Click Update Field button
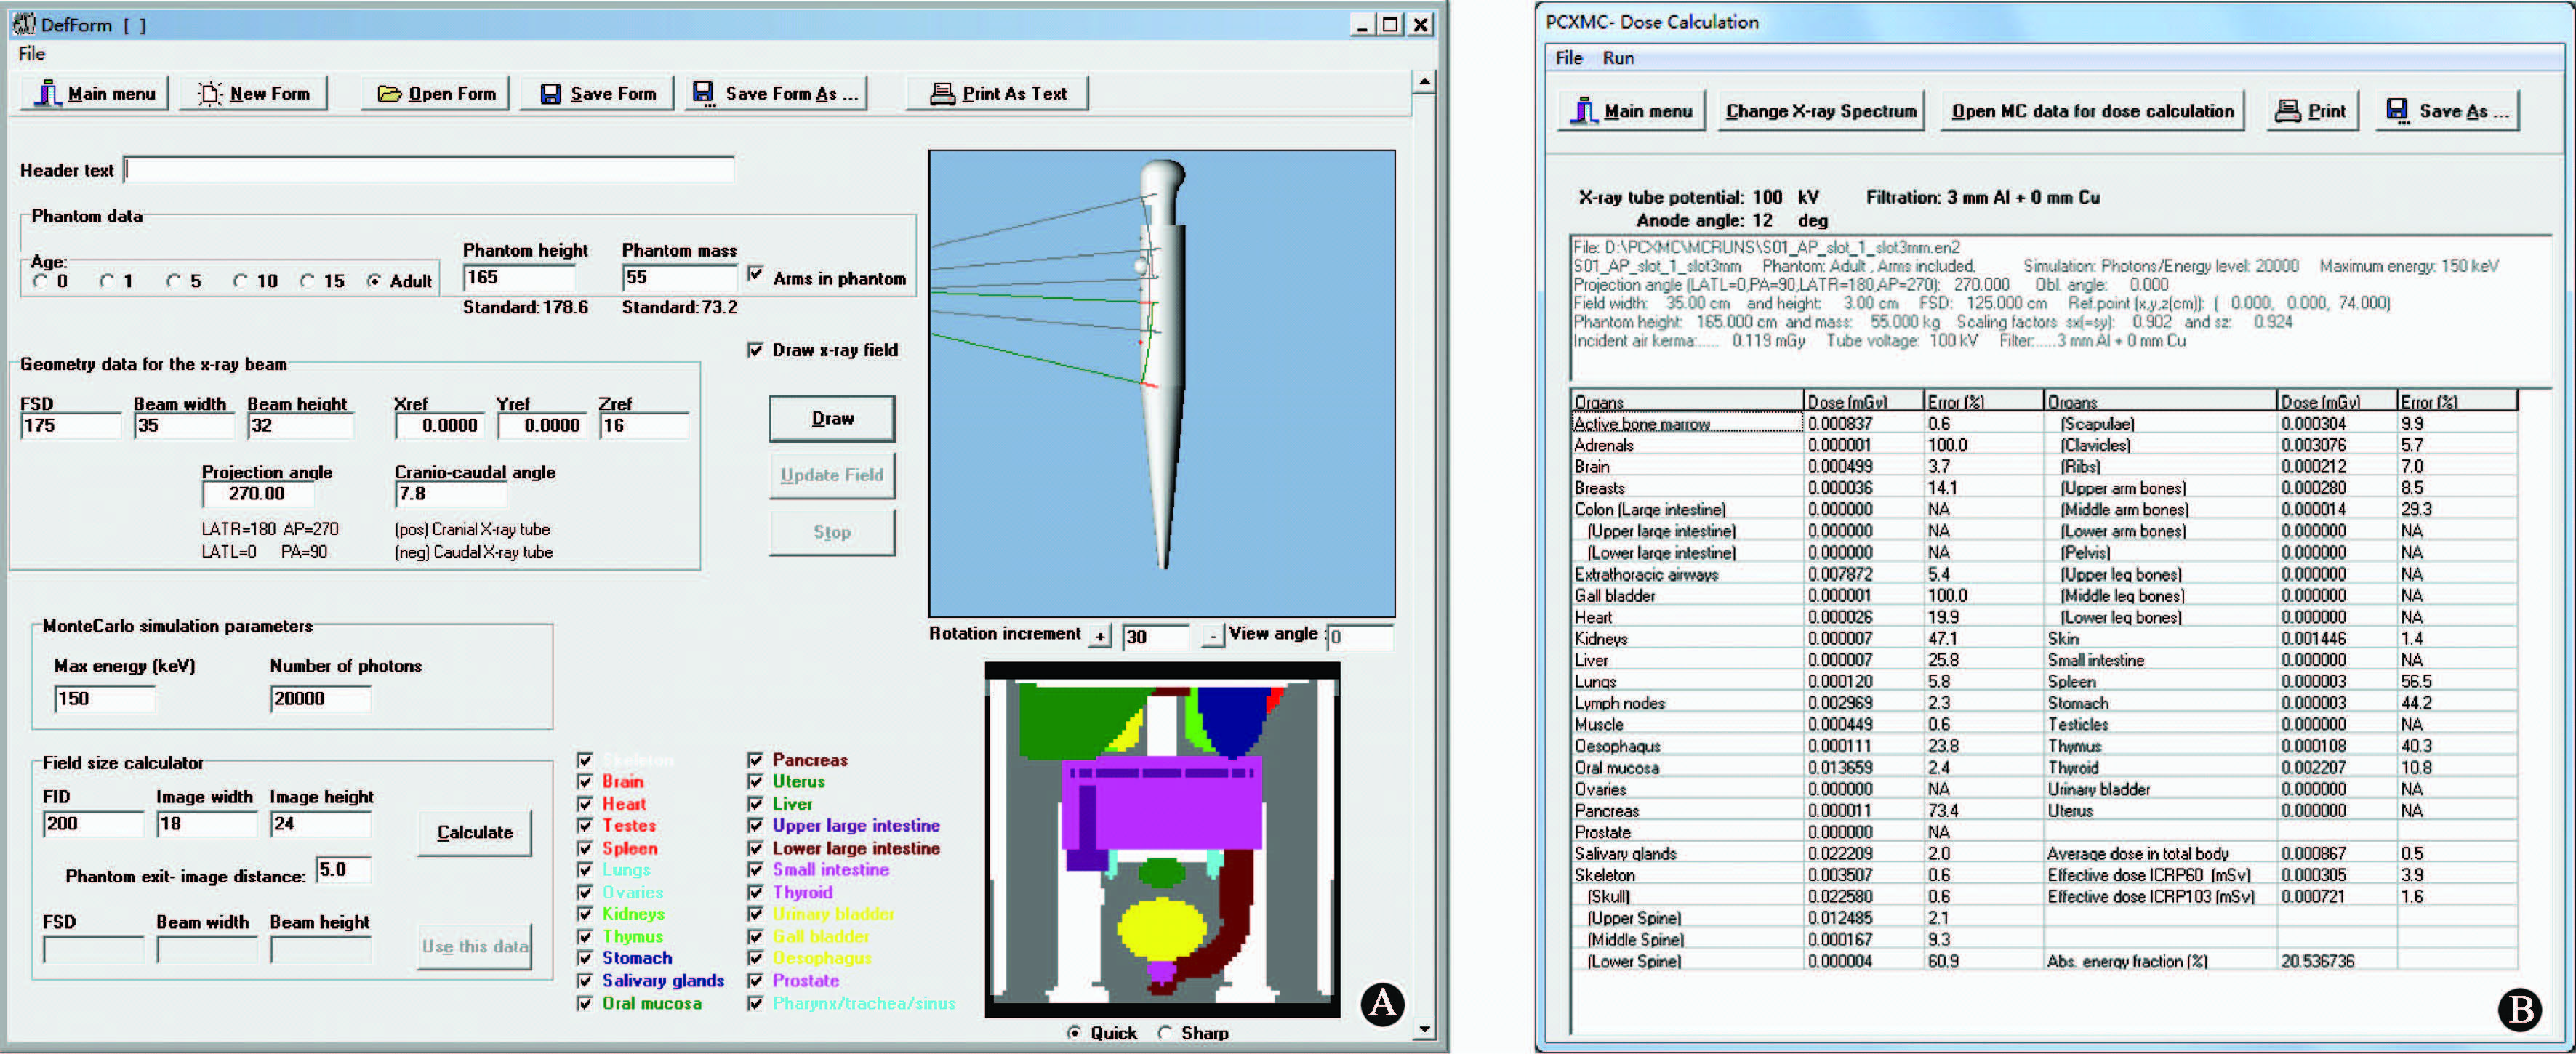 click(832, 475)
